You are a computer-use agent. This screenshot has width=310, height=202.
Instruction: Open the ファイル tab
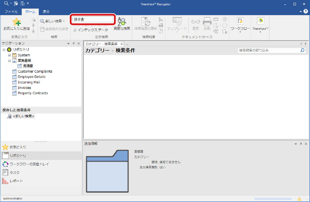pyautogui.click(x=11, y=12)
